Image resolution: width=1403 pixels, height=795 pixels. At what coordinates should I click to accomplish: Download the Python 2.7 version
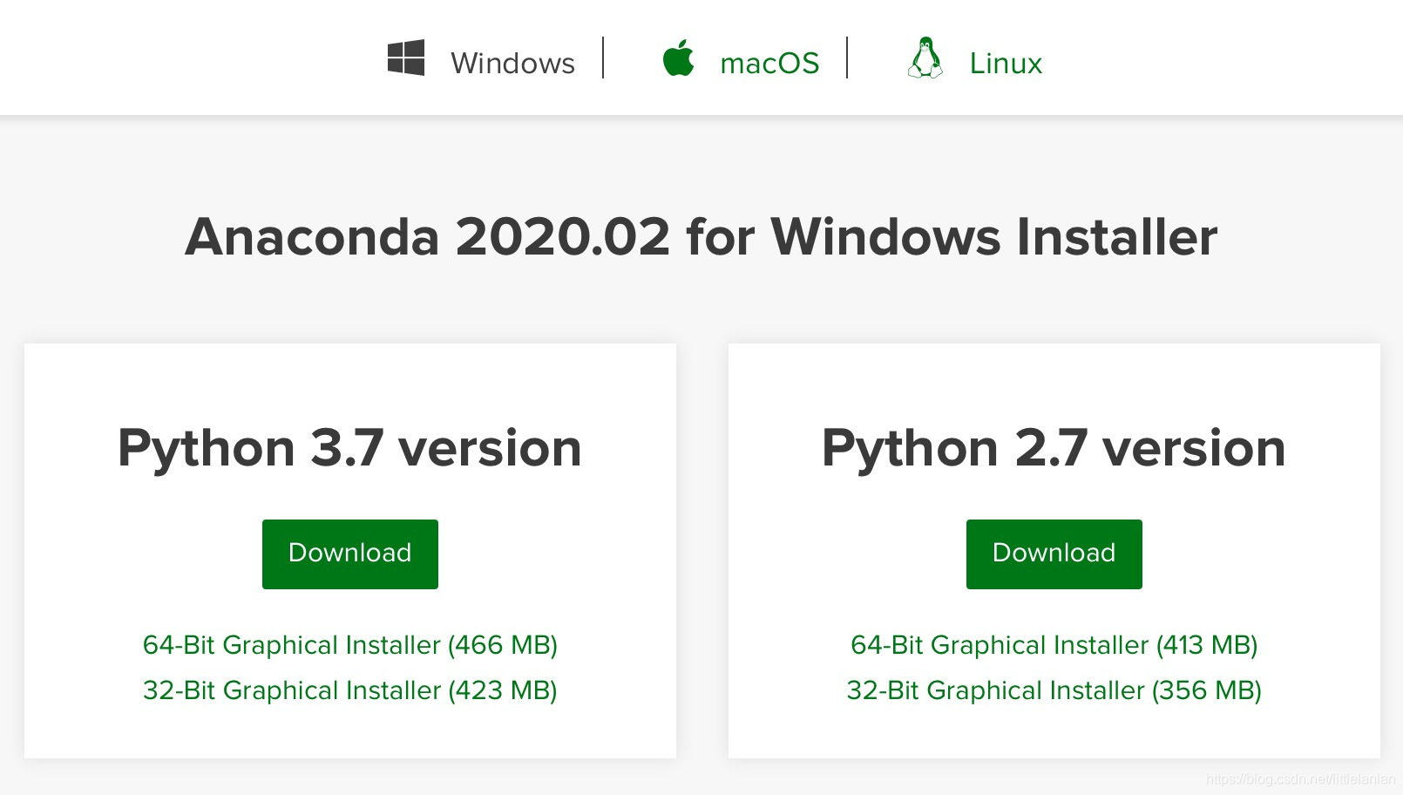click(x=1054, y=554)
